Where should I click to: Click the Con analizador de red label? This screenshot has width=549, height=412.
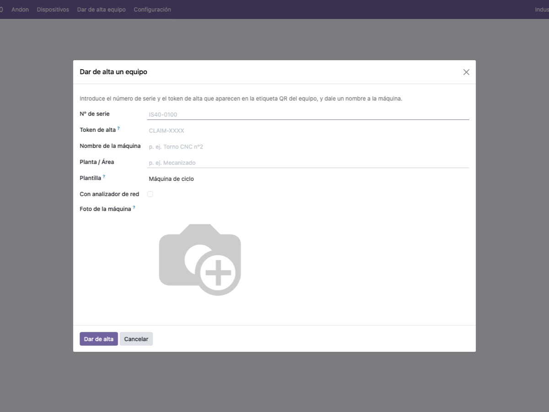tap(109, 194)
